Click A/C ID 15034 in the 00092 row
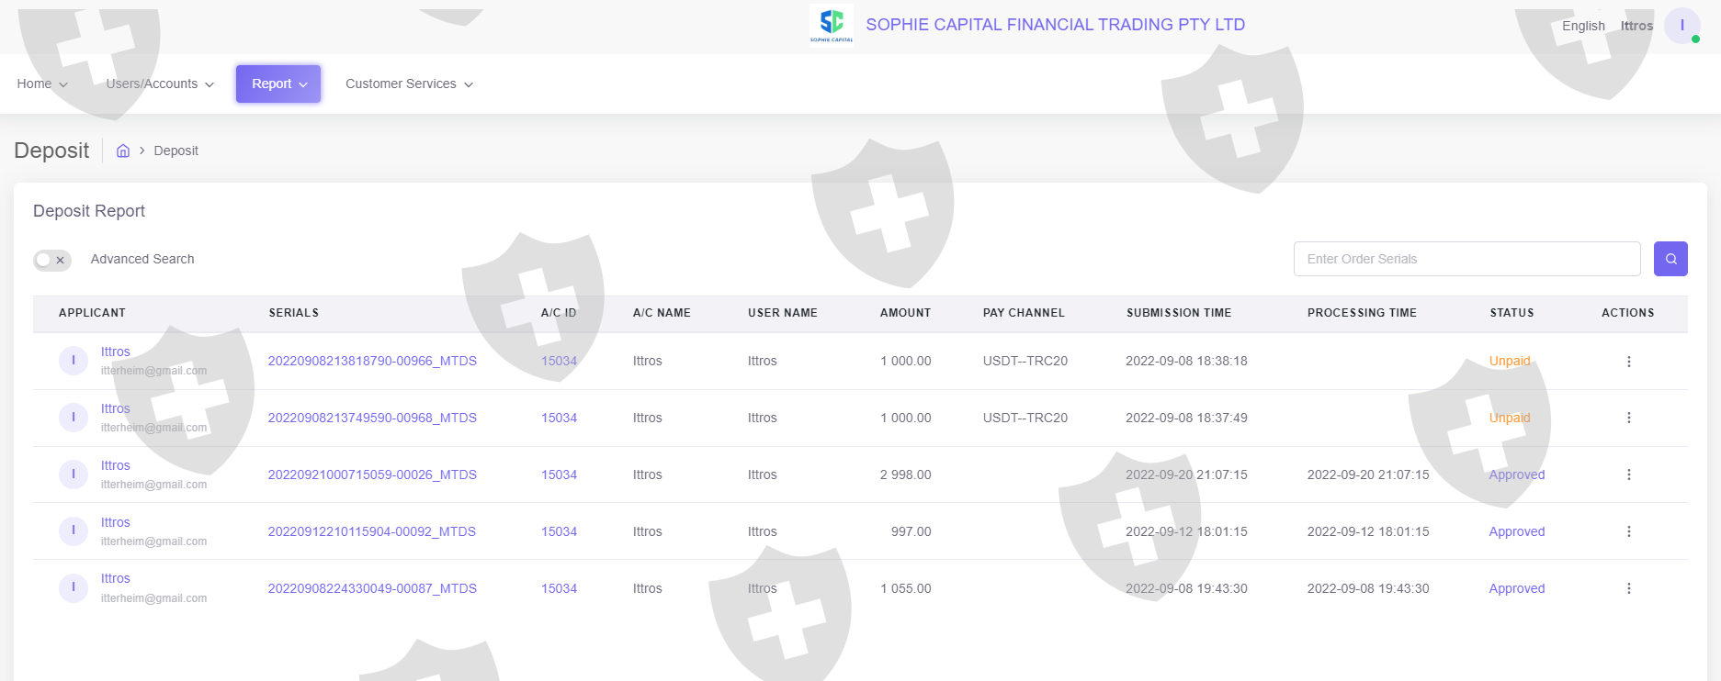Screen dimensions: 1721x681 click(559, 531)
